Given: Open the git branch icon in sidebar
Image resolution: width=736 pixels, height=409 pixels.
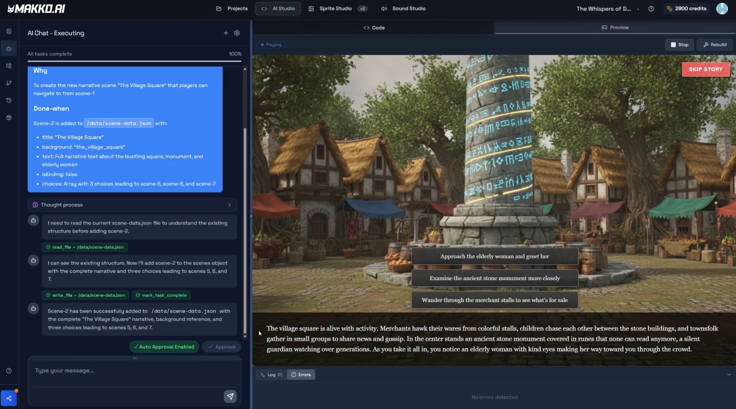Looking at the screenshot, I should (9, 83).
